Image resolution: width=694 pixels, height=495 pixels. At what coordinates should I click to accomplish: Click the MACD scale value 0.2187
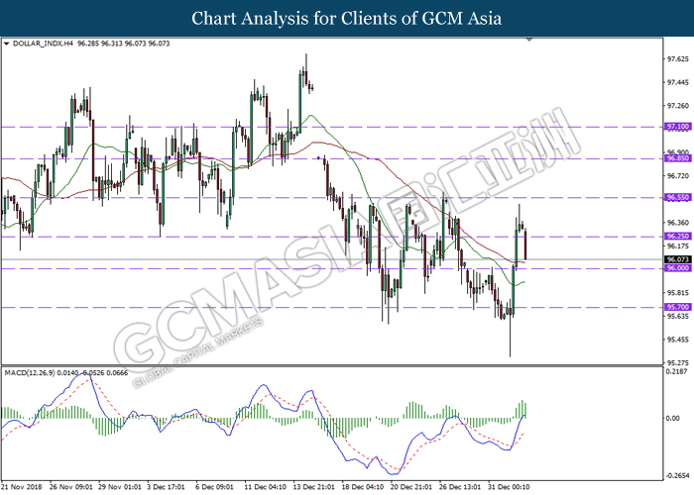[x=678, y=371]
